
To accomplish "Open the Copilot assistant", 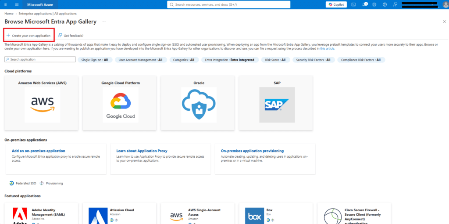I will tap(336, 4).
